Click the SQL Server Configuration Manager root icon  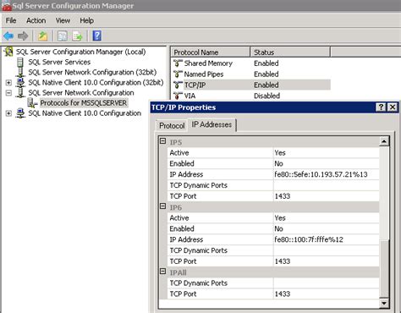click(8, 52)
